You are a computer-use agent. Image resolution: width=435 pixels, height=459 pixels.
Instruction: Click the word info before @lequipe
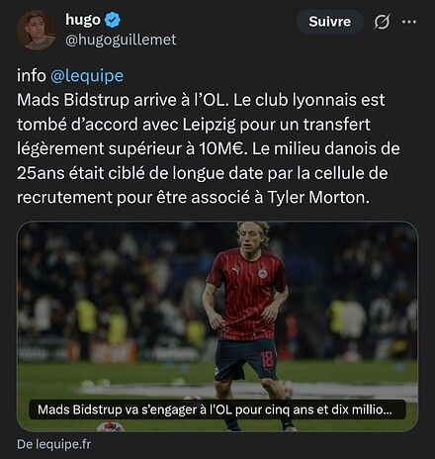pos(32,75)
